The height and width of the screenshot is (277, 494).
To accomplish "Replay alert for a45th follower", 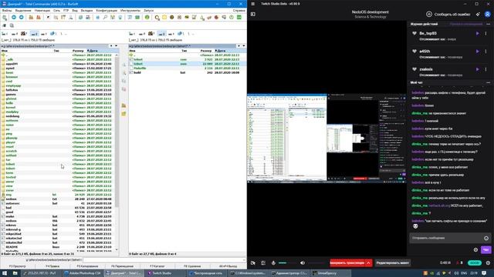I will pyautogui.click(x=478, y=52).
